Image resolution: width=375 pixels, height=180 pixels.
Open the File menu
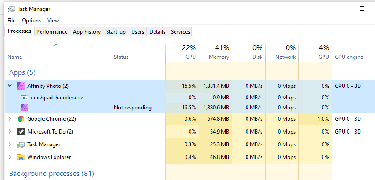click(11, 21)
